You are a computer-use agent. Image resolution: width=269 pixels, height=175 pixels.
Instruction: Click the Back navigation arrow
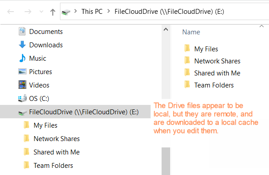pos(10,12)
